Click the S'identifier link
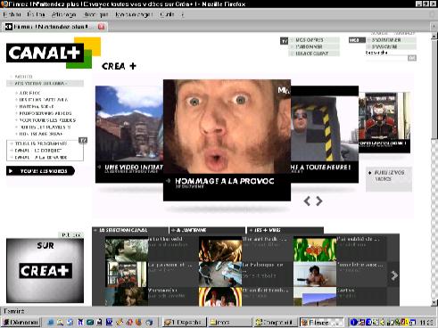 pos(386,40)
